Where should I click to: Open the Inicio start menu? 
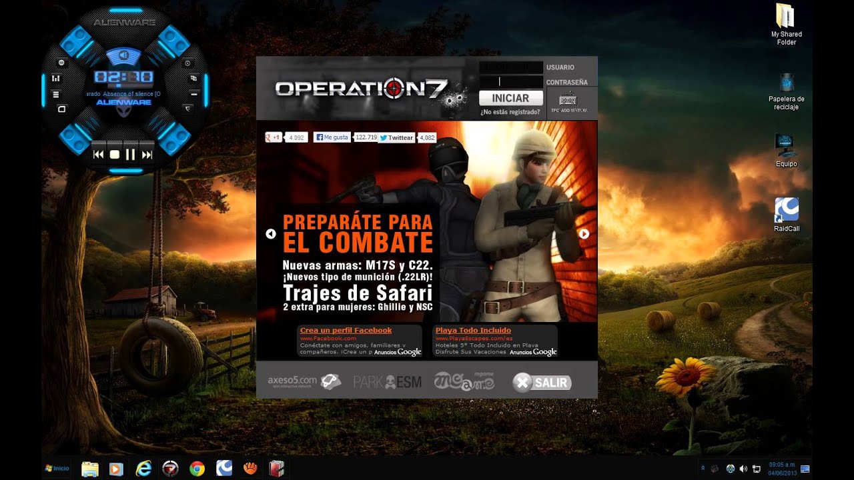coord(57,468)
